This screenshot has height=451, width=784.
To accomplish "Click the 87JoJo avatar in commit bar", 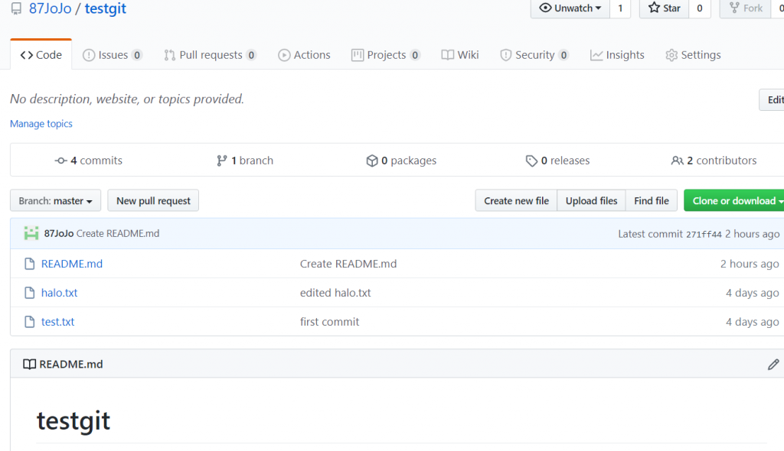I will [31, 233].
